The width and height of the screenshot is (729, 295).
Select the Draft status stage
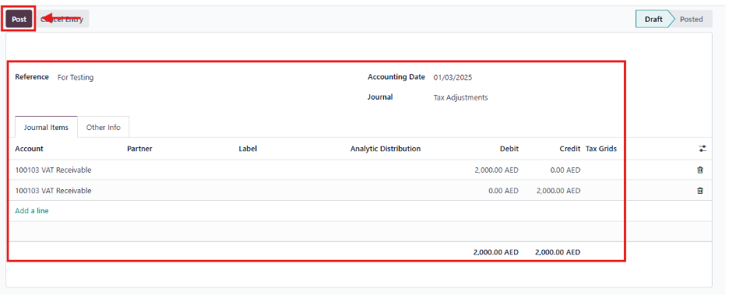tap(653, 19)
